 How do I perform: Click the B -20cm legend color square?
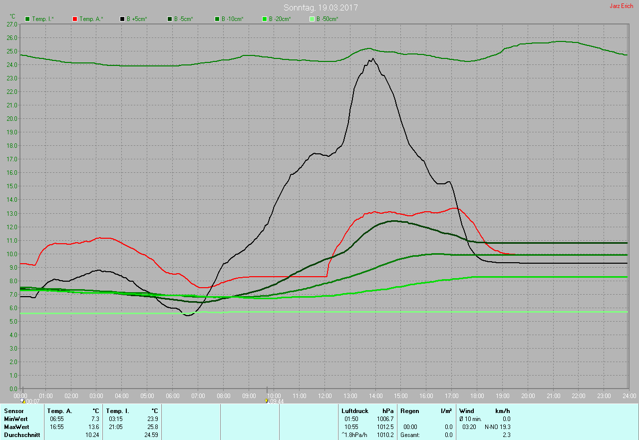(265, 19)
